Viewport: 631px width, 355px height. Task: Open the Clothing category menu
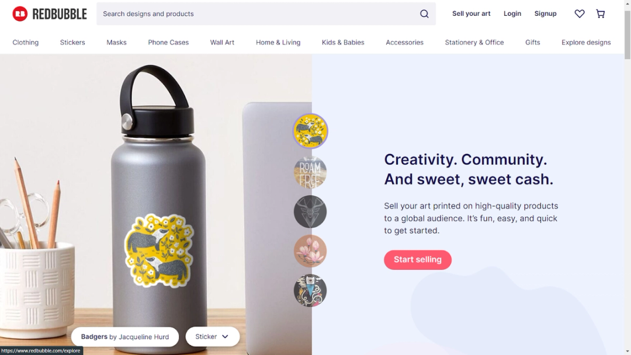click(25, 42)
